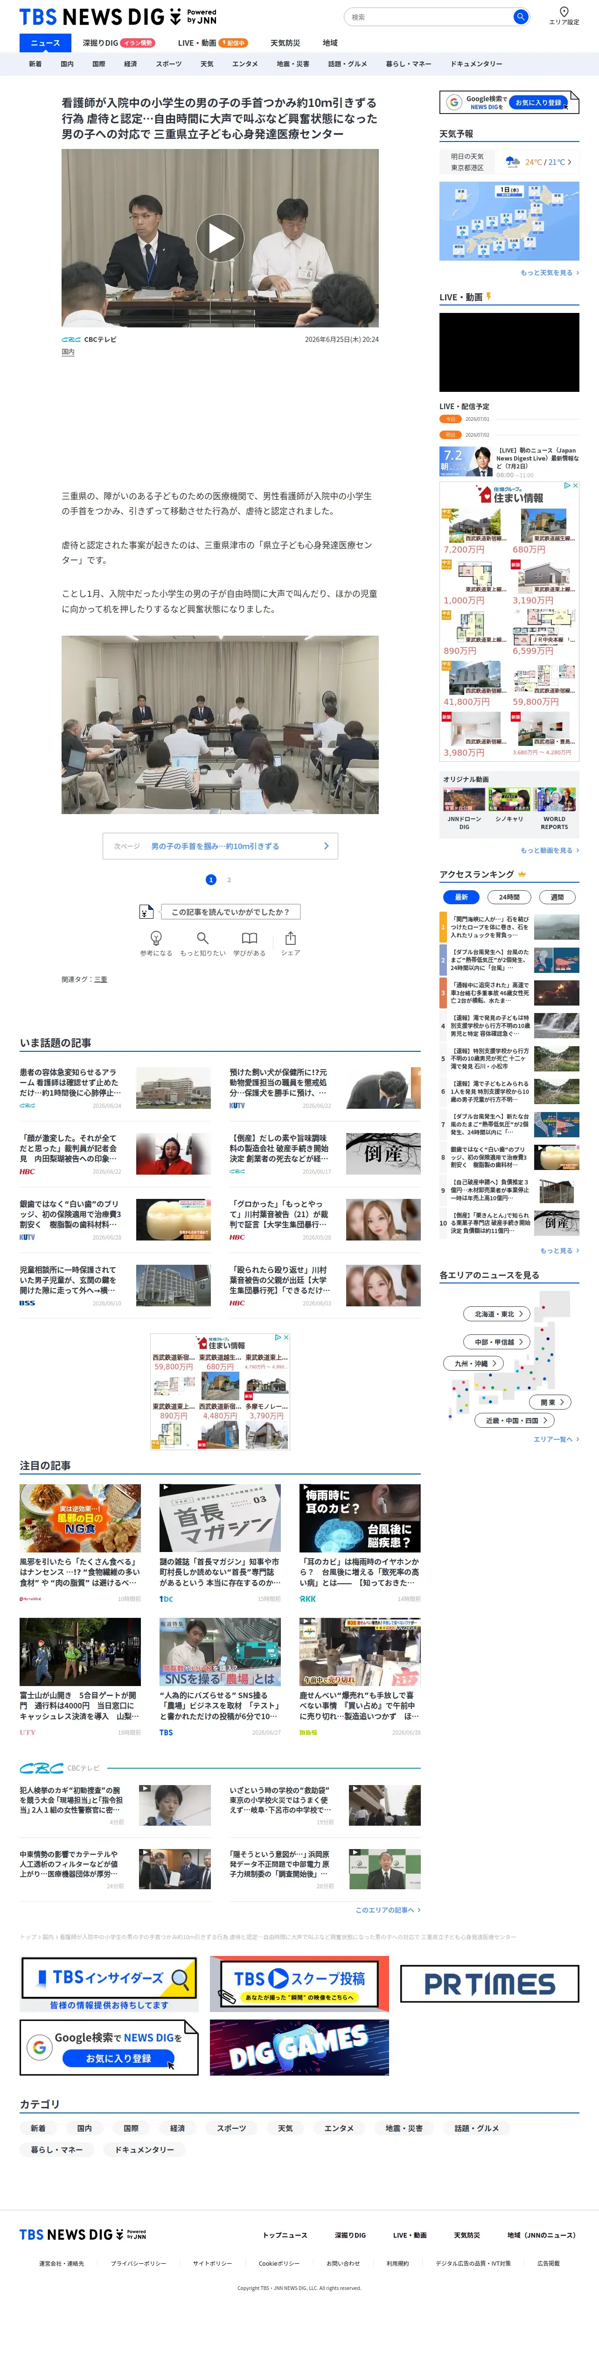This screenshot has height=2353, width=599.
Task: Open the 地域 tab
Action: [330, 43]
